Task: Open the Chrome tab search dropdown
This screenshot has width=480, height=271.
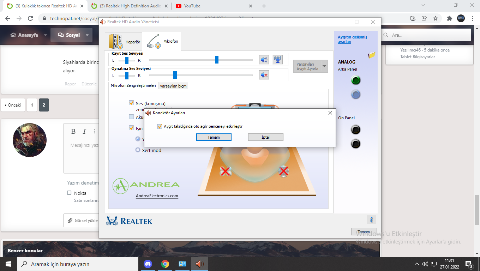Action: [424, 5]
